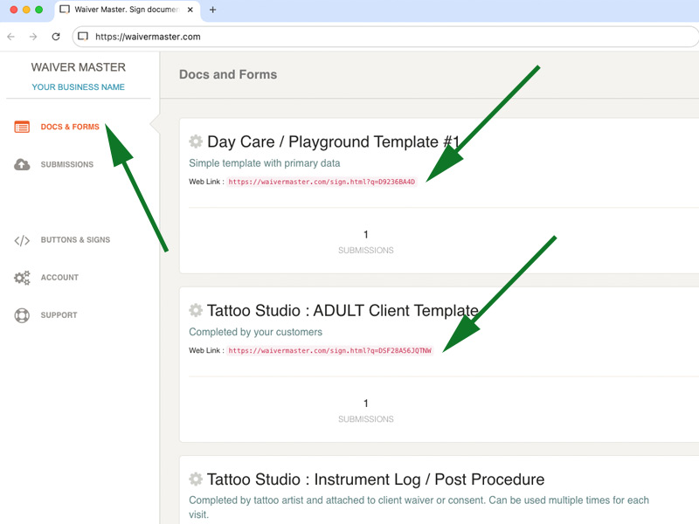The image size is (699, 524).
Task: Open Tattoo Studio : ADULT Client Template title
Action: coord(343,311)
